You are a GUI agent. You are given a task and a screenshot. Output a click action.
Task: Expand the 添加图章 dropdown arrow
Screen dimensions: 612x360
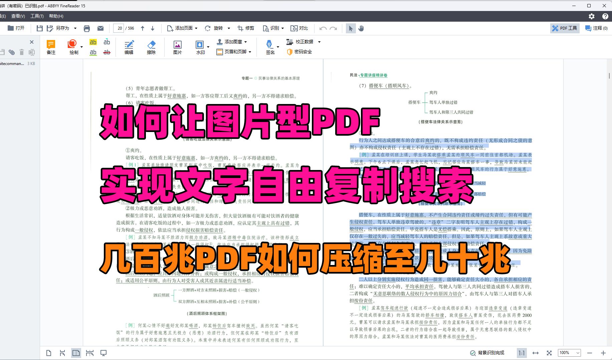click(x=246, y=42)
